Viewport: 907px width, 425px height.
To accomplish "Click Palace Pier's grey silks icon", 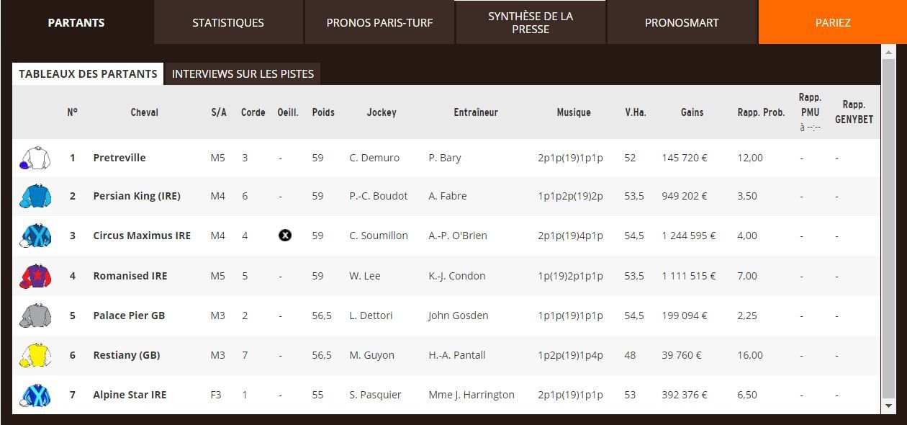I will coord(34,316).
